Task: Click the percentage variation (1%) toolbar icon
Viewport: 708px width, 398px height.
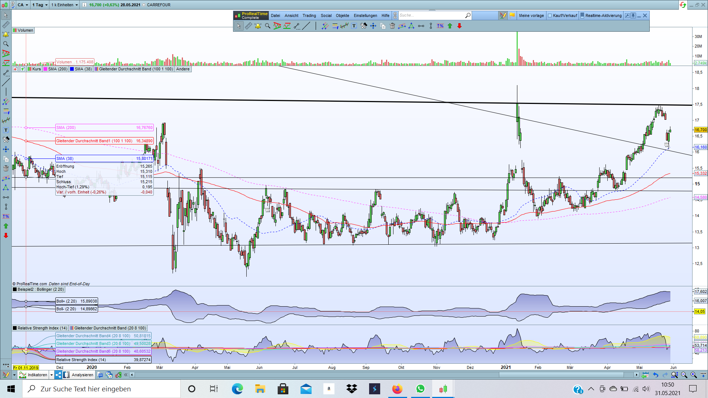Action: click(440, 26)
